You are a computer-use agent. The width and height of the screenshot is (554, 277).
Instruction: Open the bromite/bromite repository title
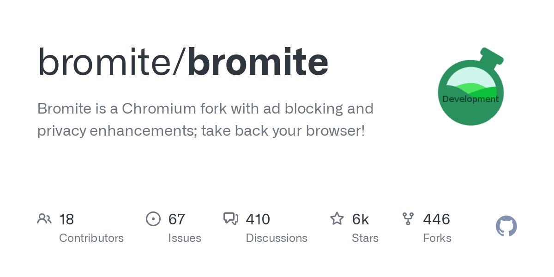183,62
